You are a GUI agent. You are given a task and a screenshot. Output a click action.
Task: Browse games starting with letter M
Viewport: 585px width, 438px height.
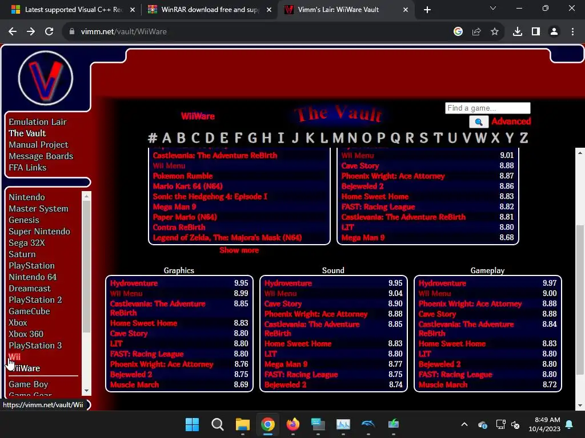(338, 138)
